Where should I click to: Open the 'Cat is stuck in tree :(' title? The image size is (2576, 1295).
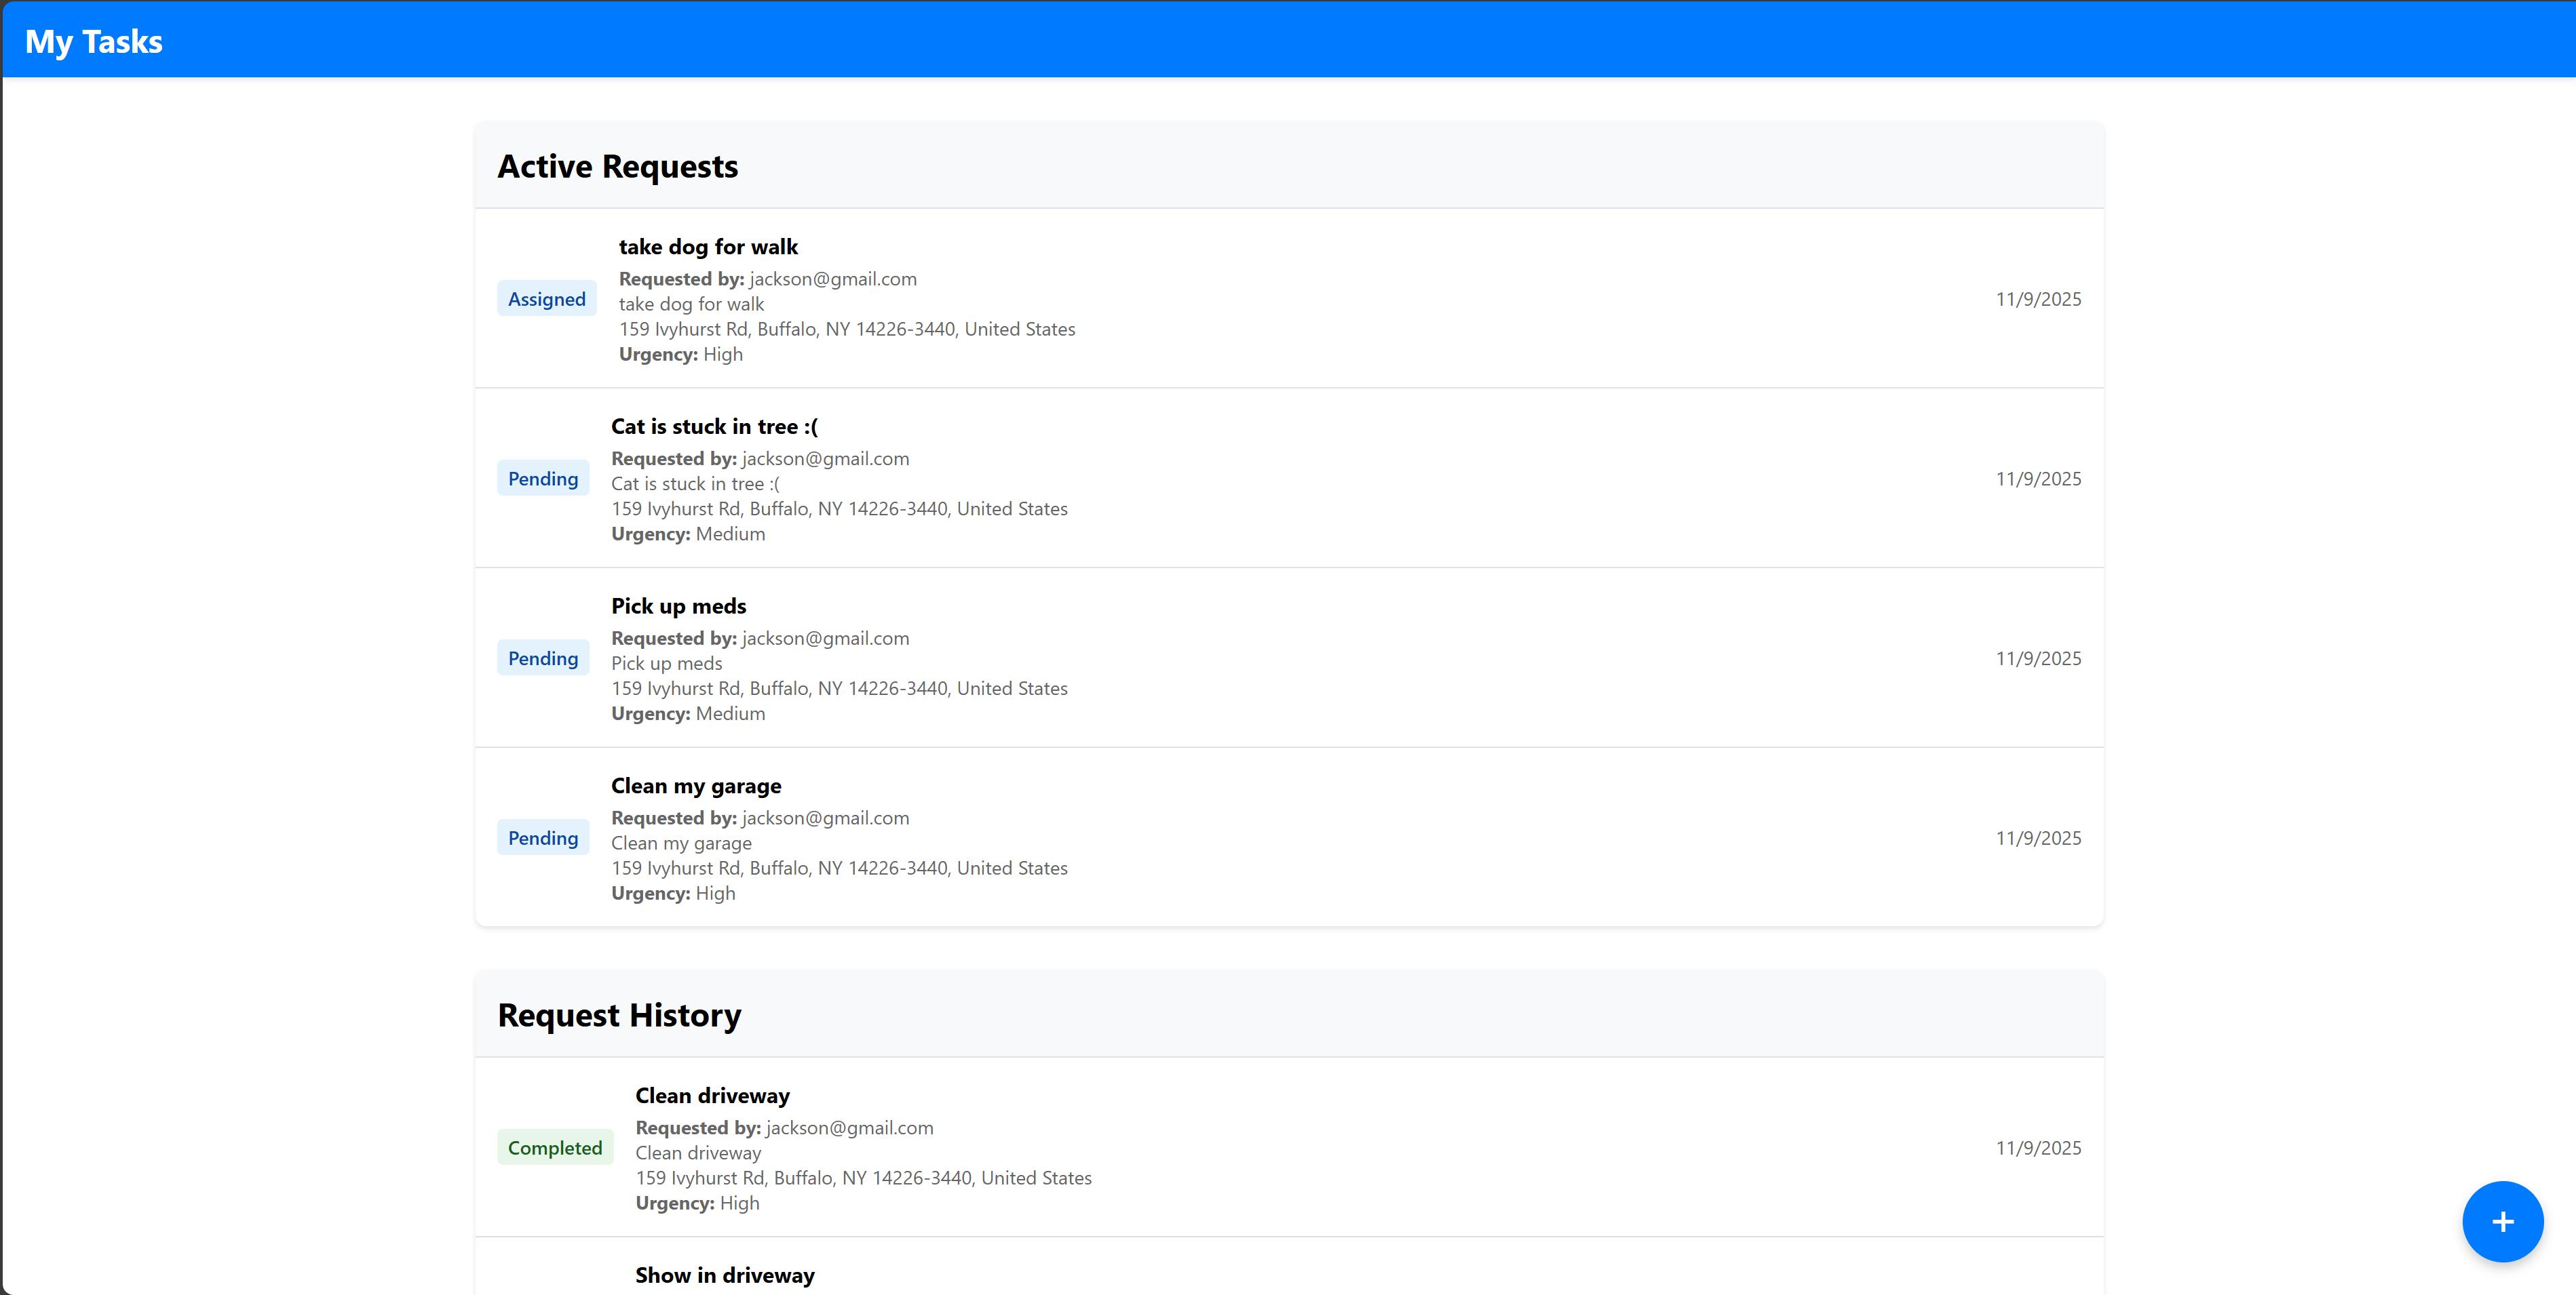(x=714, y=426)
